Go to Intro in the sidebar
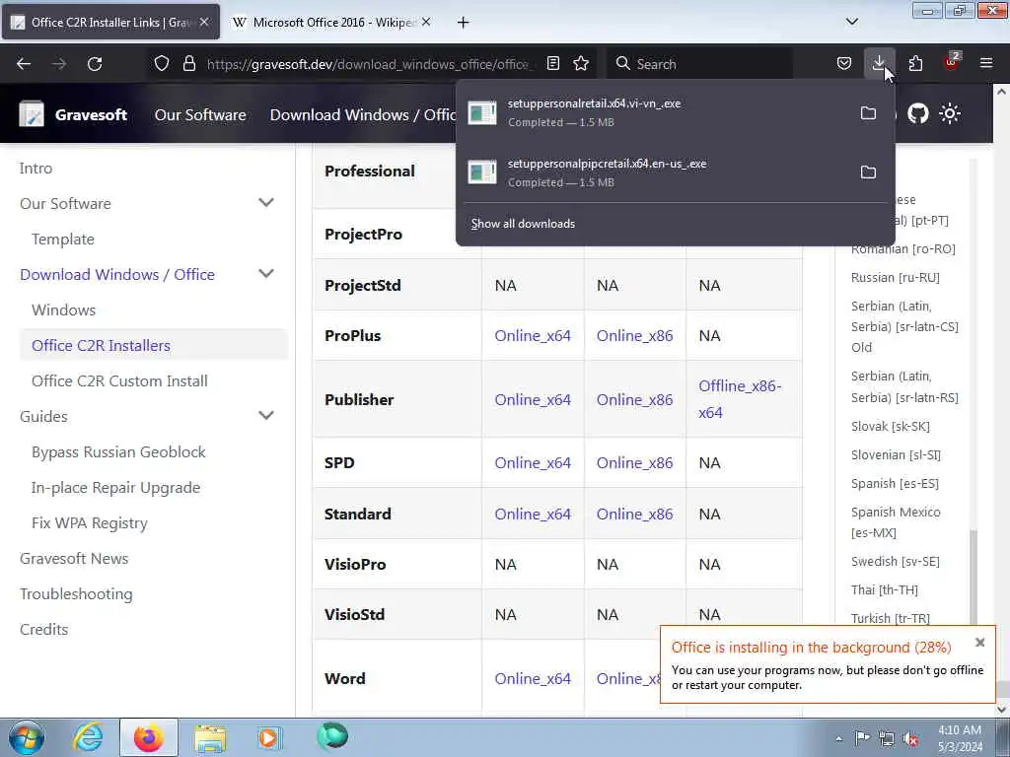1010x757 pixels. 36,168
